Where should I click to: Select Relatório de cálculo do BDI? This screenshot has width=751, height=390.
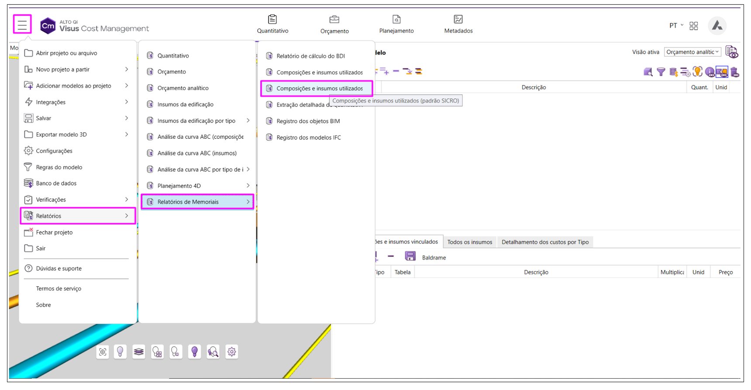click(310, 56)
